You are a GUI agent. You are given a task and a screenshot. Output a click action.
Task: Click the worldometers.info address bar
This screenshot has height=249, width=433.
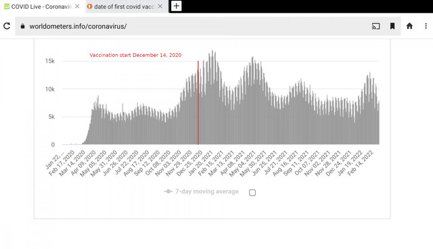pos(208,26)
